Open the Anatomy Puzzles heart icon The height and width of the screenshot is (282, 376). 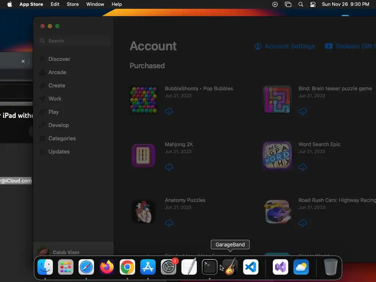tap(144, 211)
